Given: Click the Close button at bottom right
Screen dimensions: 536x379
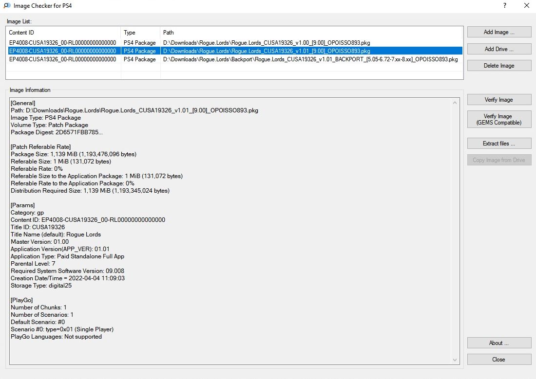Looking at the screenshot, I should pos(499,359).
